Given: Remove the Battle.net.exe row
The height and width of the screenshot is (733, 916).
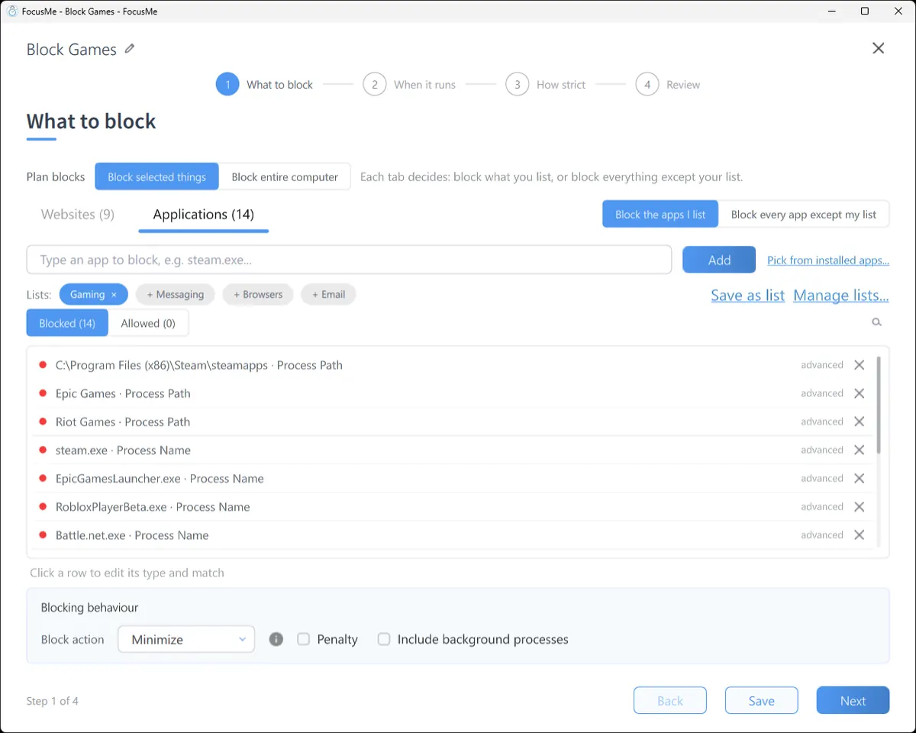Looking at the screenshot, I should pyautogui.click(x=860, y=535).
